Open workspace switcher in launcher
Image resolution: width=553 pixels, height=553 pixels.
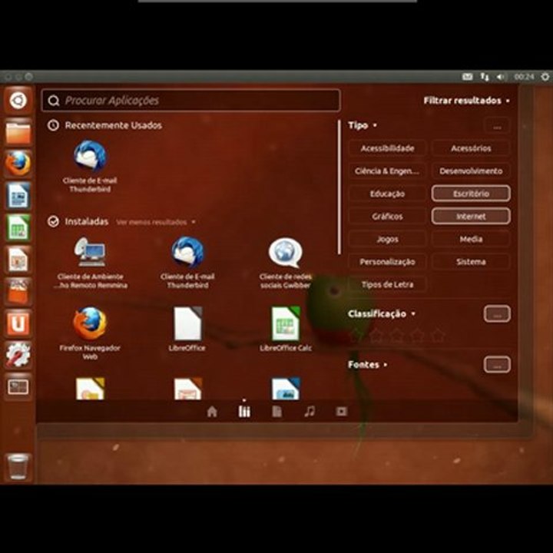pos(18,387)
